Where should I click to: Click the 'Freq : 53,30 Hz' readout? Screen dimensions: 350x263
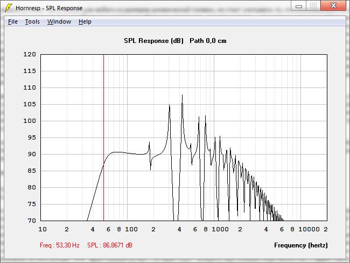(x=60, y=245)
